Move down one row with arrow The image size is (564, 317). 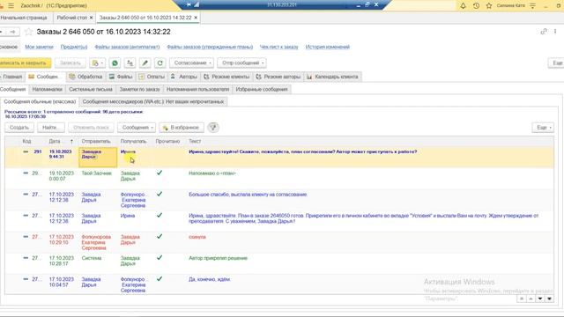(540, 299)
